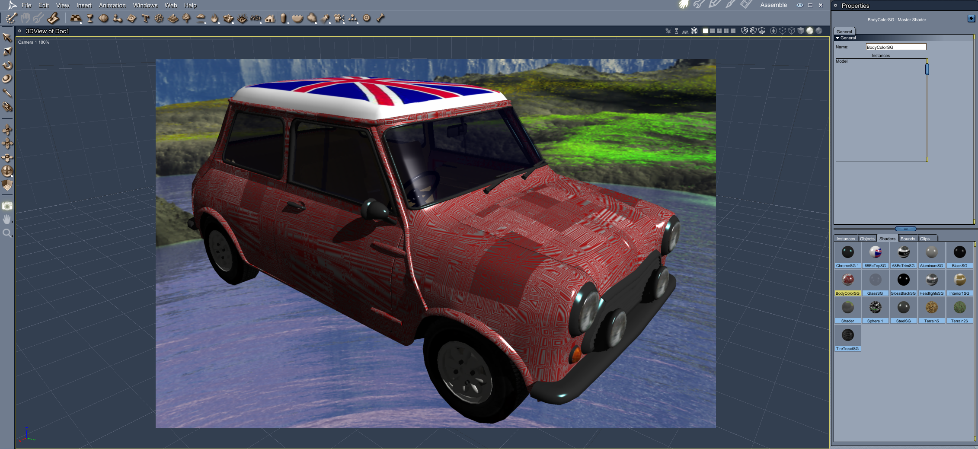Click the Instances list scrollbar handle
The height and width of the screenshot is (449, 978).
(x=927, y=69)
